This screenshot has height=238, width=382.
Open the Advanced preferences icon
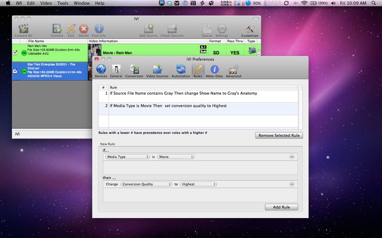coord(233,71)
